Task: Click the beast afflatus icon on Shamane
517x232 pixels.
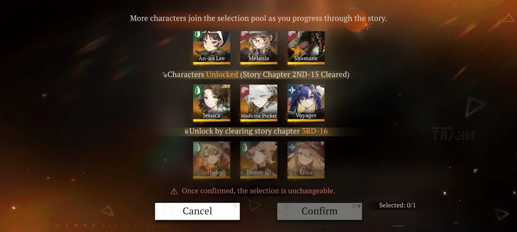Action: [x=291, y=34]
